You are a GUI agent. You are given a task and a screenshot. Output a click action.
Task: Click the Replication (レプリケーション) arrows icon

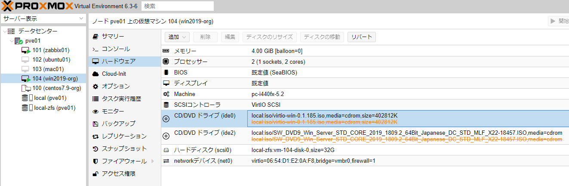pos(96,136)
